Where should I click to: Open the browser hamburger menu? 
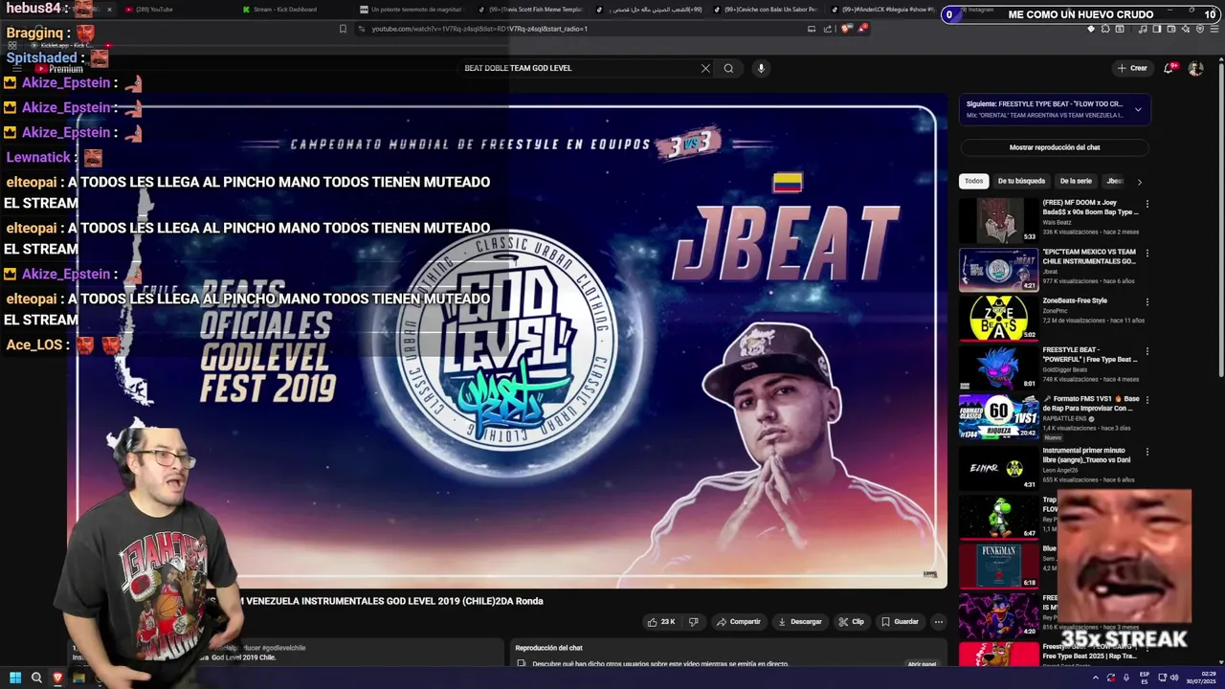pos(1213,29)
